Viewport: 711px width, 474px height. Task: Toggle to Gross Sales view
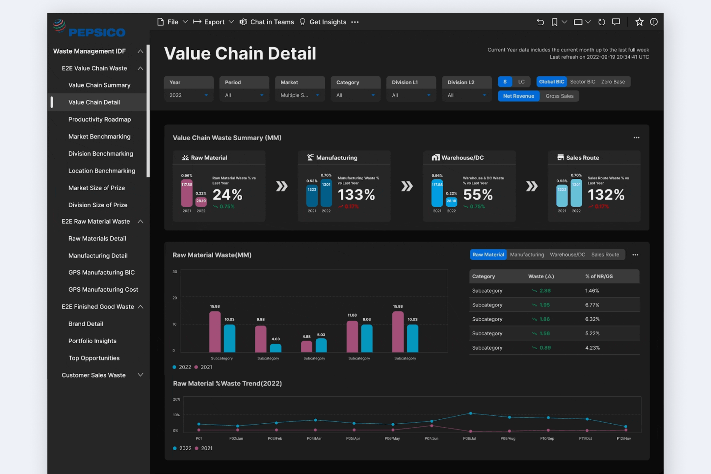click(x=559, y=96)
